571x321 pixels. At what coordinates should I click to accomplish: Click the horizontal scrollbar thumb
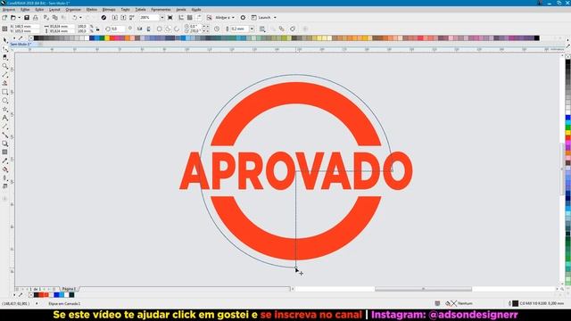coord(423,289)
